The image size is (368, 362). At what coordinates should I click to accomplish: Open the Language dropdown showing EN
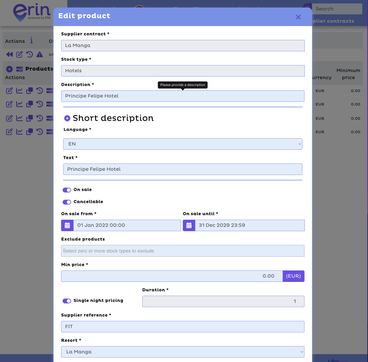[x=183, y=144]
